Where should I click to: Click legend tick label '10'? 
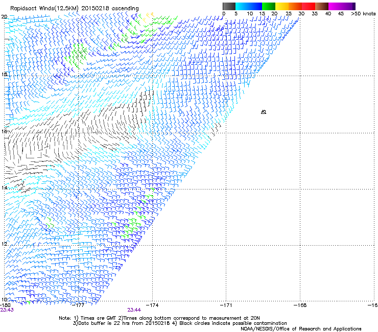pos(250,14)
